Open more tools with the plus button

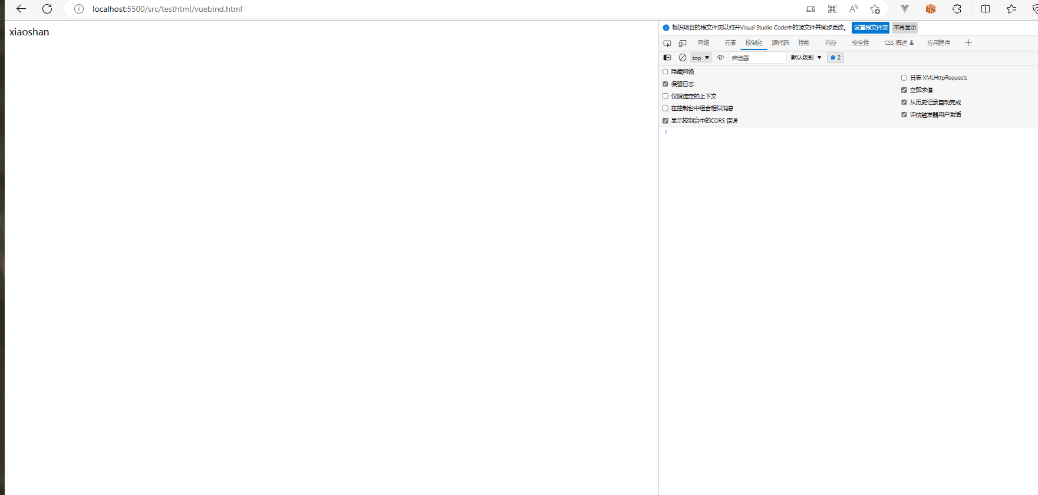(x=968, y=43)
